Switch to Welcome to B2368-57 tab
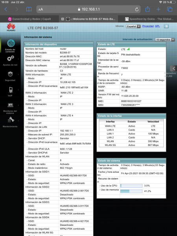This screenshot has width=177, height=236. point(88,19)
